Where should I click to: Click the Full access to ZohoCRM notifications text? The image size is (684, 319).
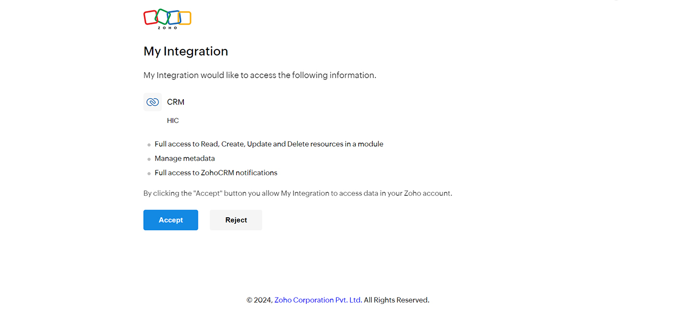[215, 173]
